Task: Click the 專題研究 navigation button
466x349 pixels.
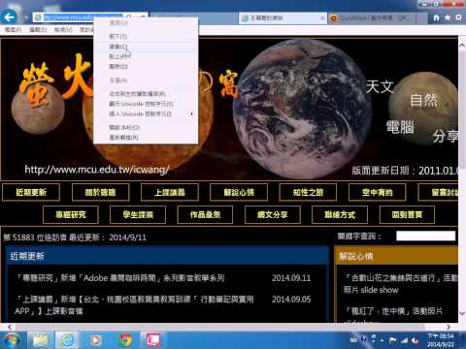Action: (x=71, y=214)
